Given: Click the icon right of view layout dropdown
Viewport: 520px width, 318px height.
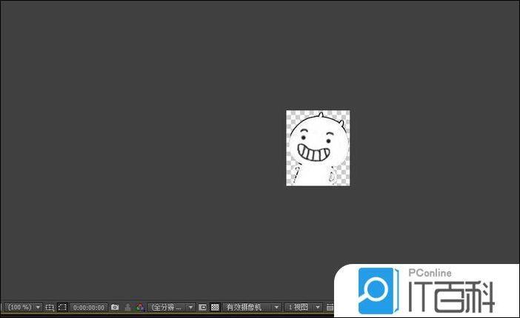Looking at the screenshot, I should pyautogui.click(x=330, y=307).
